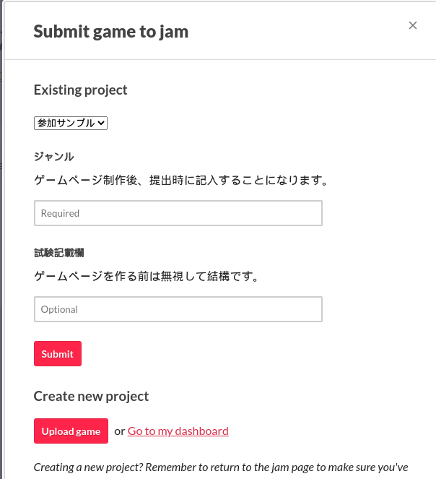The image size is (436, 479).
Task: Follow the Go to my dashboard link
Action: coord(178,431)
